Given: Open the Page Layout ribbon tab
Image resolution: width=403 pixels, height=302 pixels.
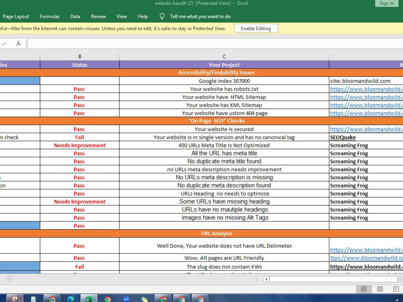Looking at the screenshot, I should click(16, 17).
